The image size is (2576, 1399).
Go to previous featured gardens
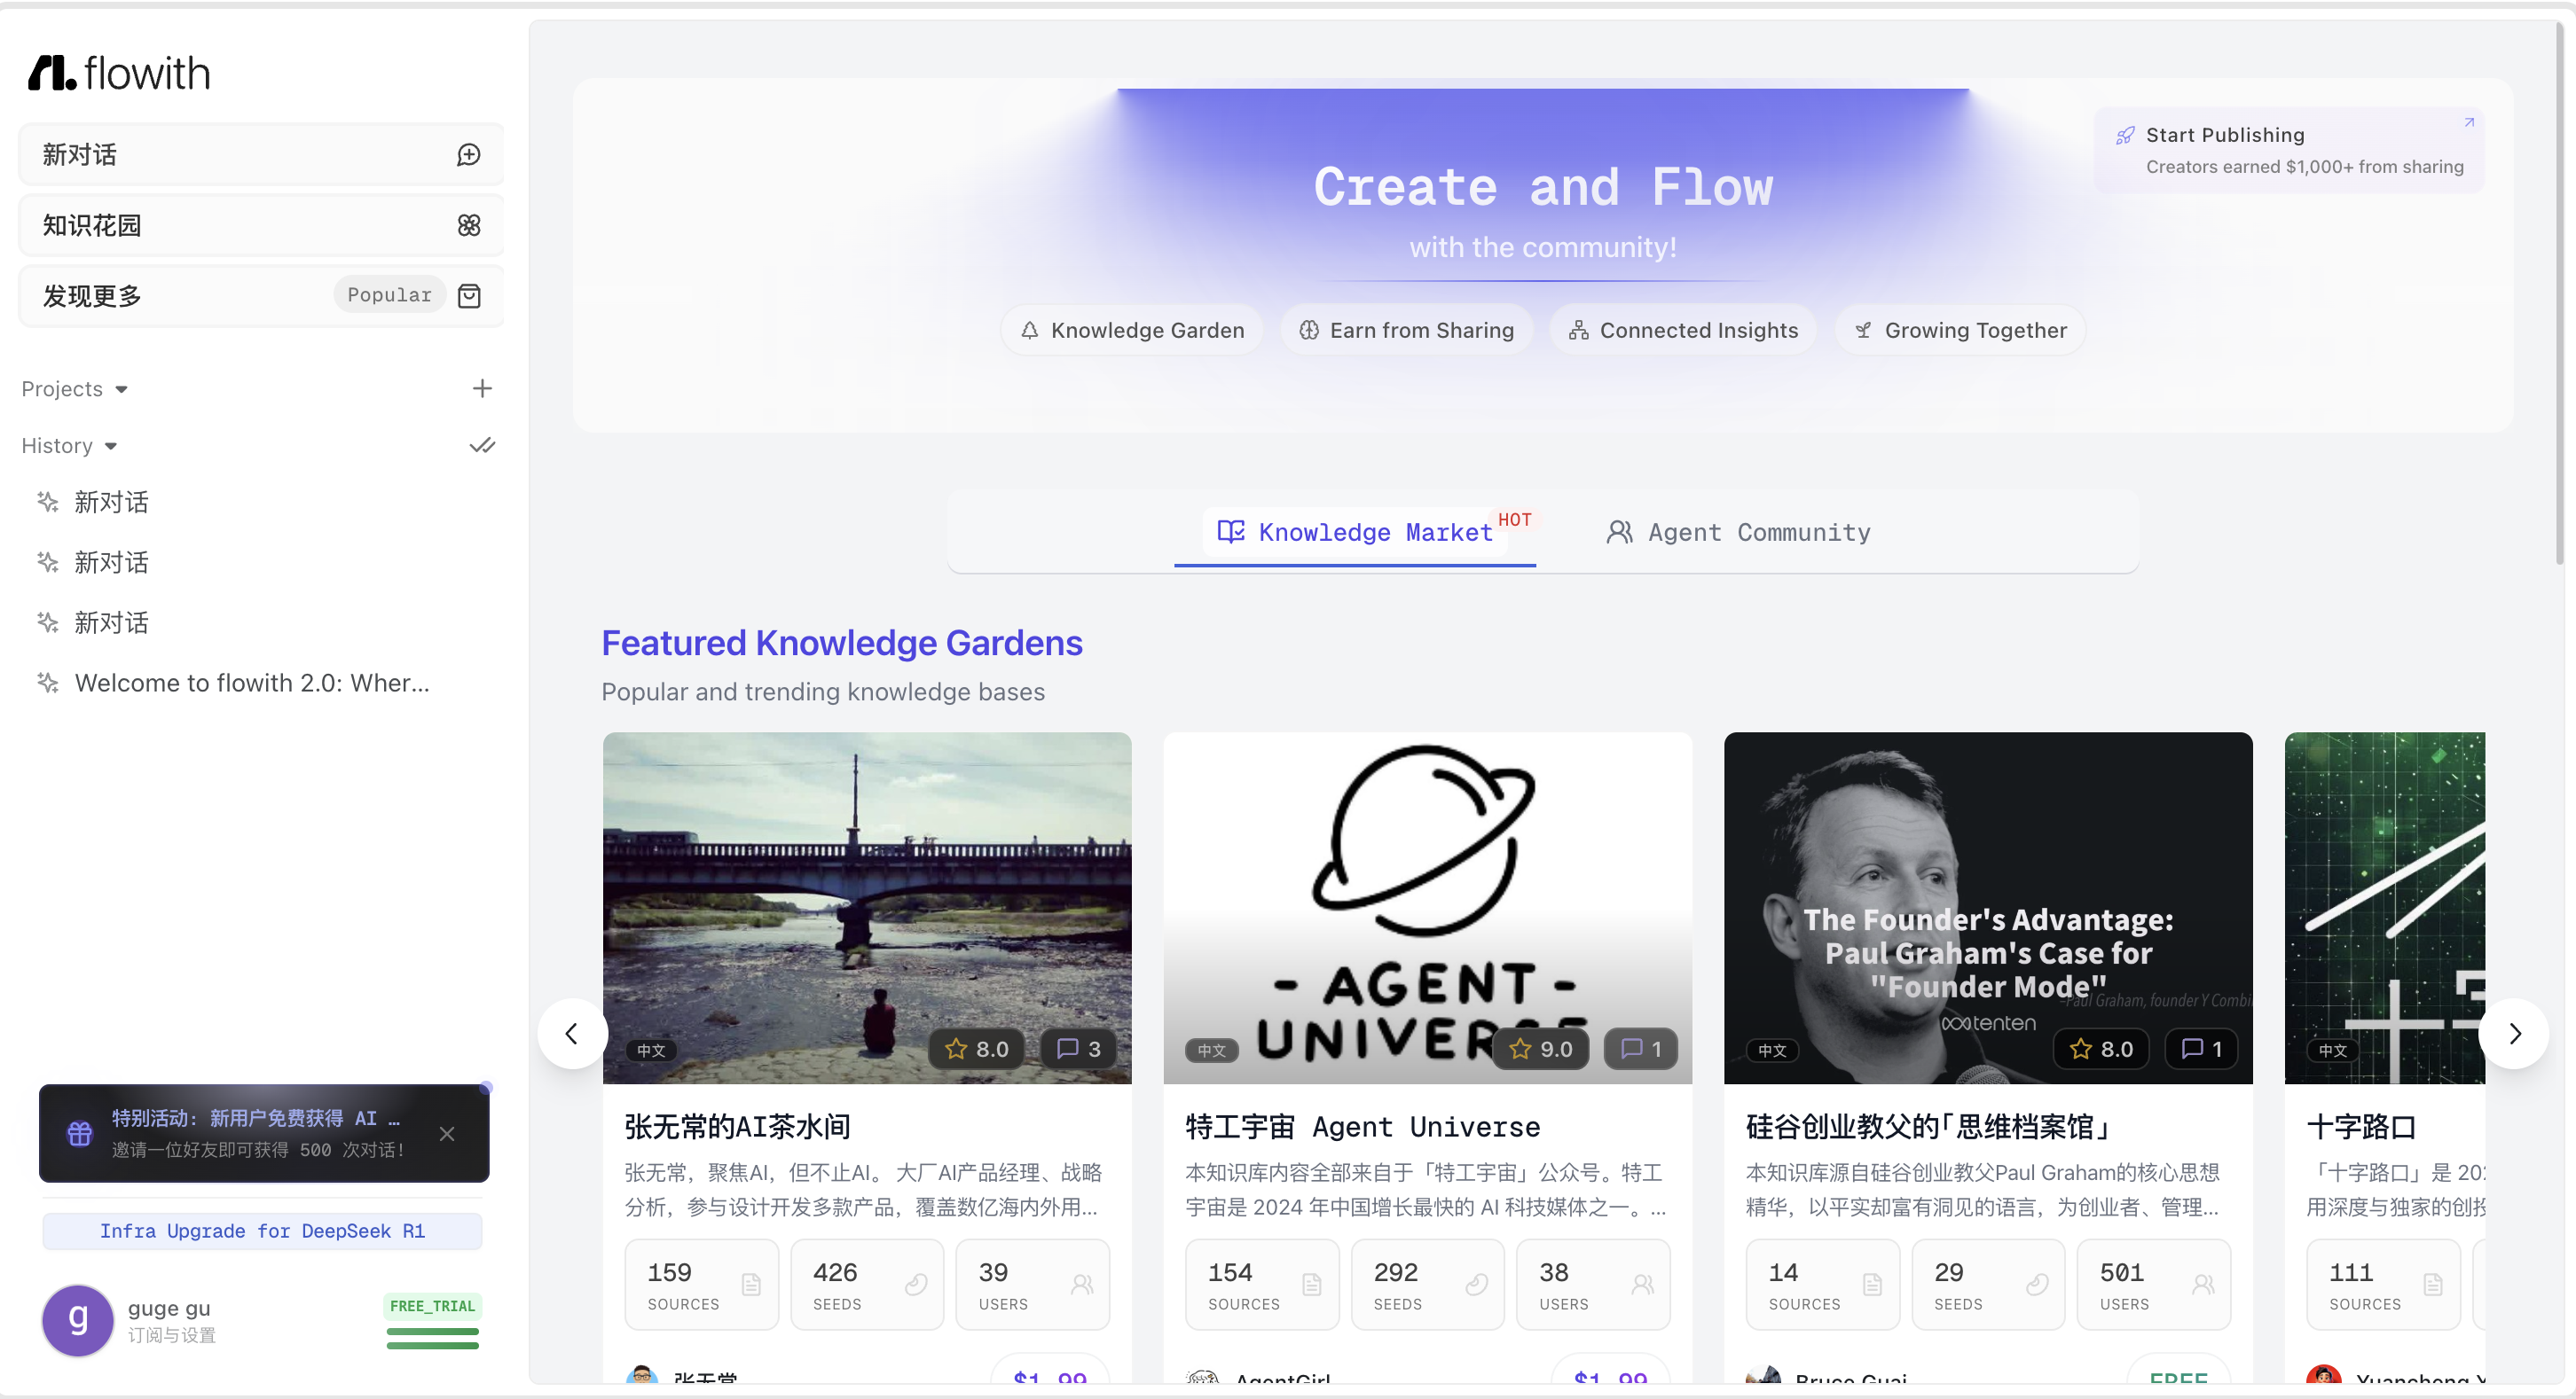[x=572, y=1035]
